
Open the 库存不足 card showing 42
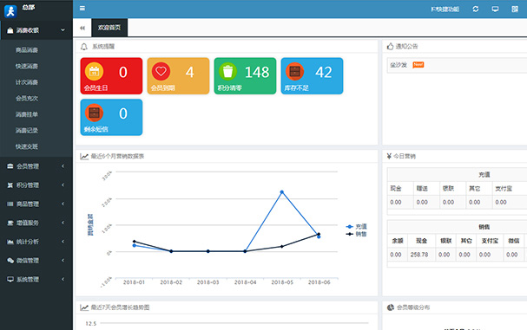coord(312,76)
